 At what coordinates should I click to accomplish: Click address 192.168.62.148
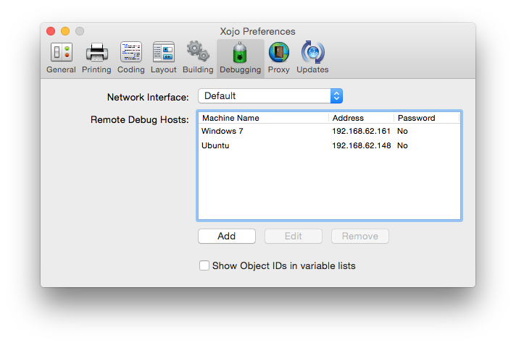(x=362, y=145)
